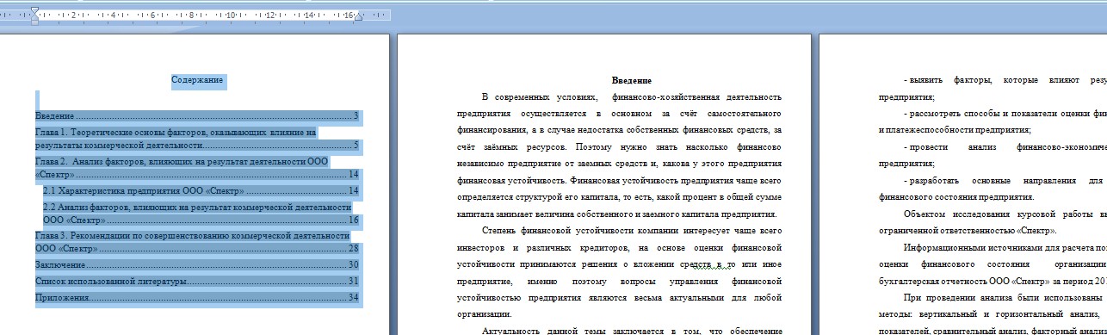Click the ruler at the 8 mark
Image resolution: width=1107 pixels, height=335 pixels.
click(192, 15)
